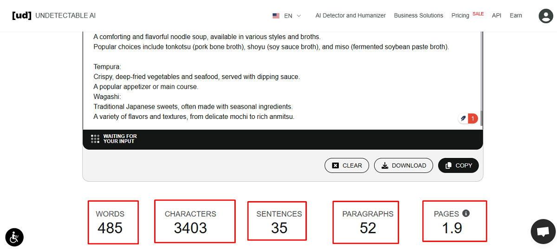Go to the [ud] Undetectable AI logo
The width and height of the screenshot is (557, 249).
coord(54,15)
